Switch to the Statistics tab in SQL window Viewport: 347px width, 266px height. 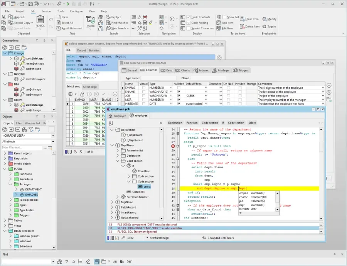[94, 50]
